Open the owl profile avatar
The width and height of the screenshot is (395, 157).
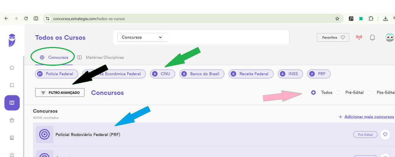coord(390,37)
